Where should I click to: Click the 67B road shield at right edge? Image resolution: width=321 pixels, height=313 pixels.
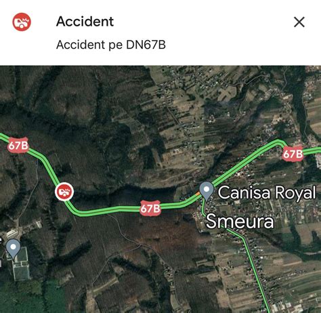[293, 154]
